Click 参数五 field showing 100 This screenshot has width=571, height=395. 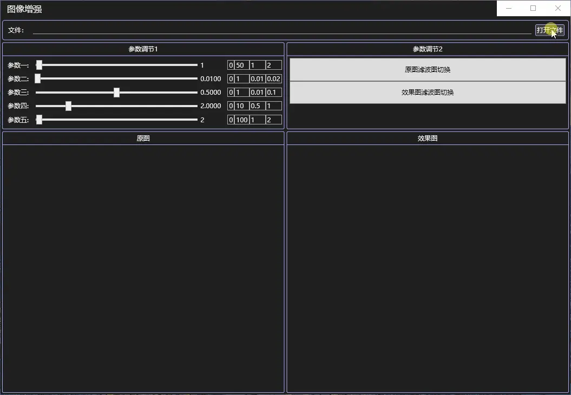point(241,120)
